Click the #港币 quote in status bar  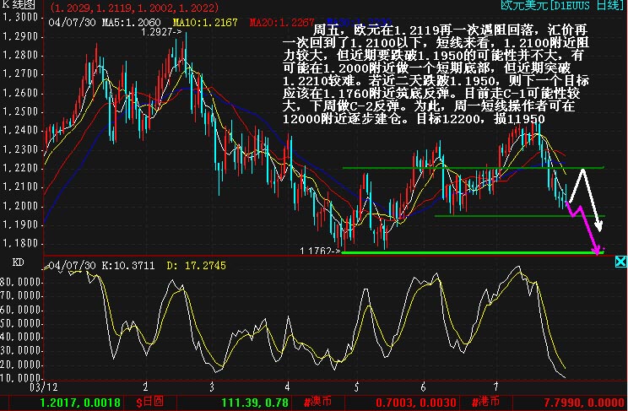[x=488, y=403]
